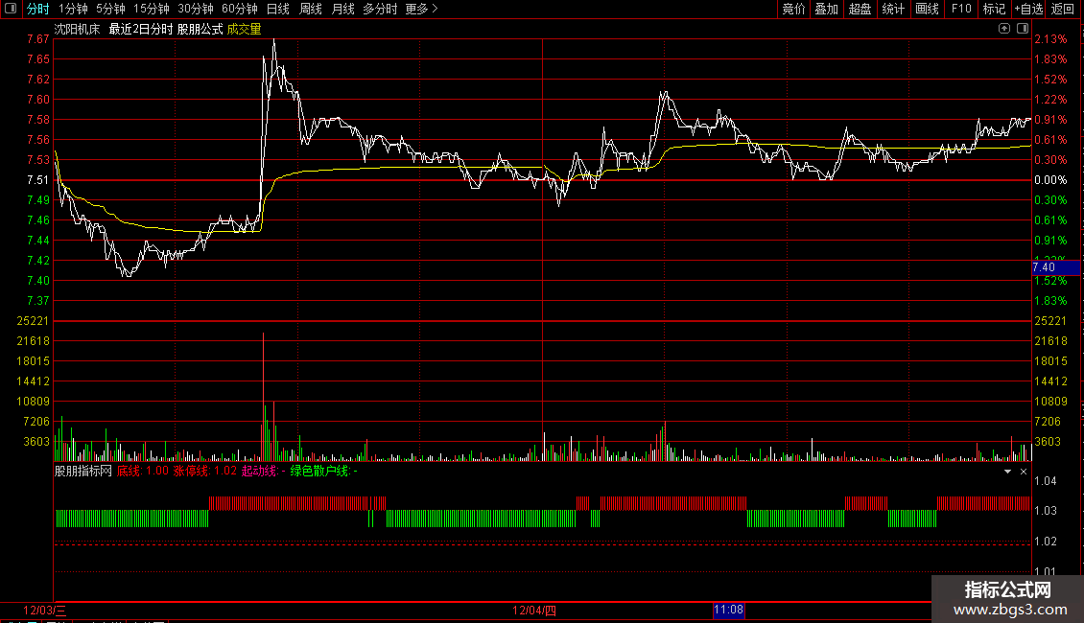
Task: Open the indicator panel dropdown arrow
Action: click(1007, 471)
